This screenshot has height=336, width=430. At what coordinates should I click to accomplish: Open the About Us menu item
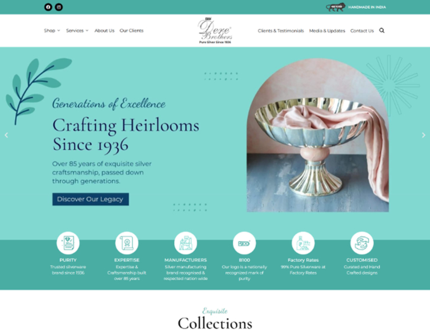(x=105, y=30)
